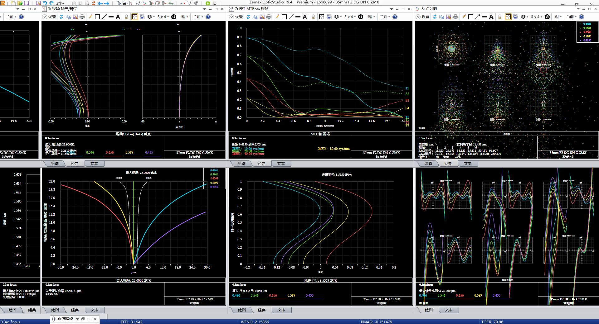Pick the text annotation 'A' tool in window 1
Screen dimensions: 599x324
pos(118,17)
